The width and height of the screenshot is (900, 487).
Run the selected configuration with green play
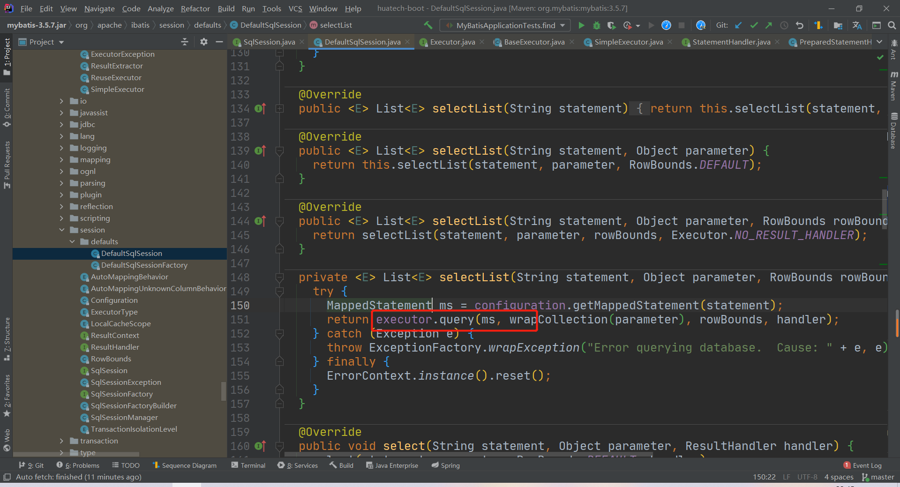tap(581, 25)
